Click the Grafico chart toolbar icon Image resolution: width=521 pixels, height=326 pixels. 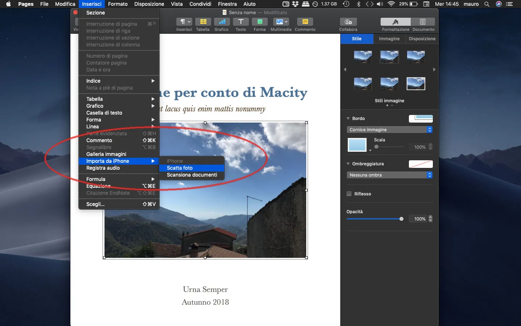click(222, 22)
